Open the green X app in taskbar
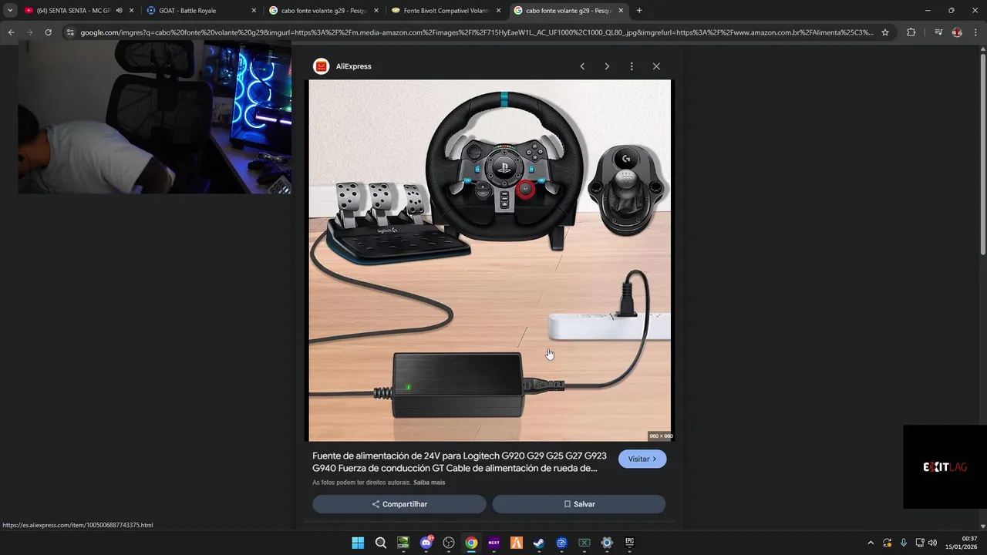 tap(584, 543)
